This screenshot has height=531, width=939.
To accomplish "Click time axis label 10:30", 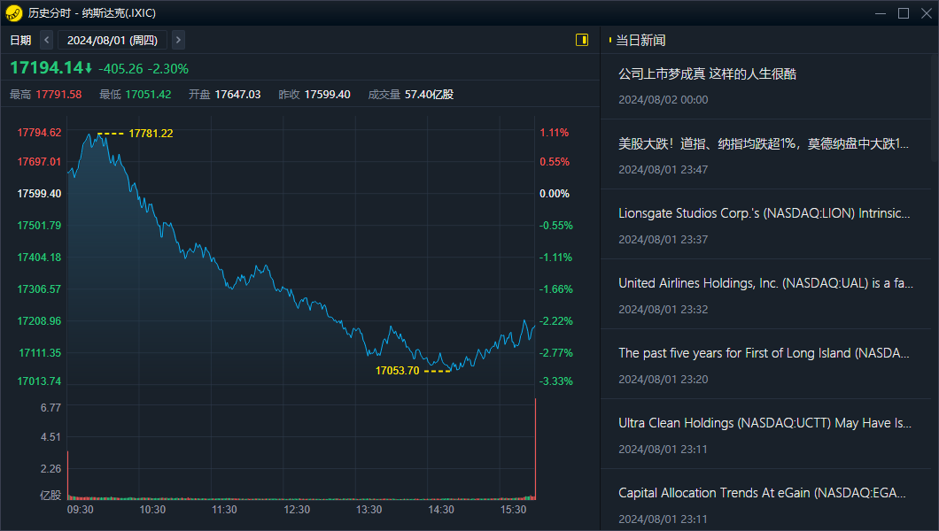I will pyautogui.click(x=152, y=510).
